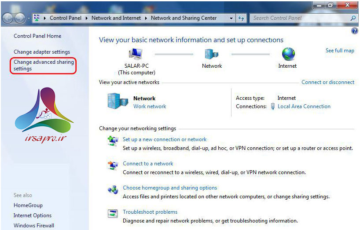This screenshot has width=360, height=230.
Task: Click the active Network building icon
Action: [118, 101]
